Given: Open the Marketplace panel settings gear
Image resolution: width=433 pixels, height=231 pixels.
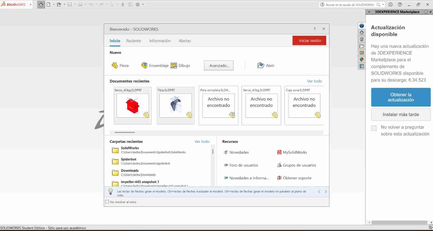Looking at the screenshot, I should pos(426,12).
